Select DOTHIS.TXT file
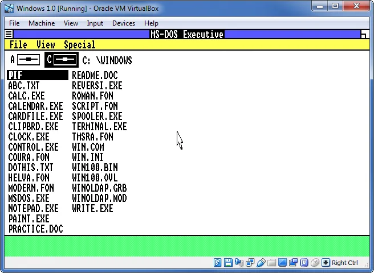The height and width of the screenshot is (273, 374). pos(31,167)
